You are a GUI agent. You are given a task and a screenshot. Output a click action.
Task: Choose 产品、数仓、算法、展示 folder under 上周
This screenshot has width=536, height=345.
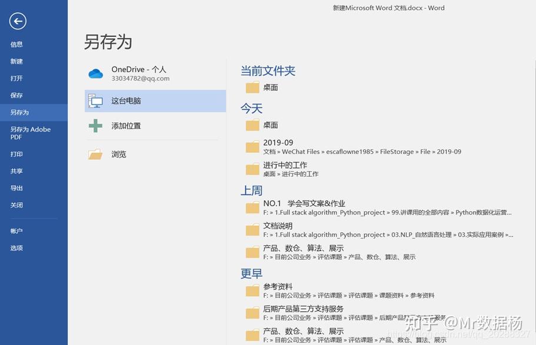pyautogui.click(x=252, y=252)
